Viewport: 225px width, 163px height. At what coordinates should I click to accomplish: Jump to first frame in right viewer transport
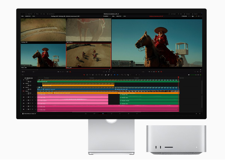click(x=149, y=72)
